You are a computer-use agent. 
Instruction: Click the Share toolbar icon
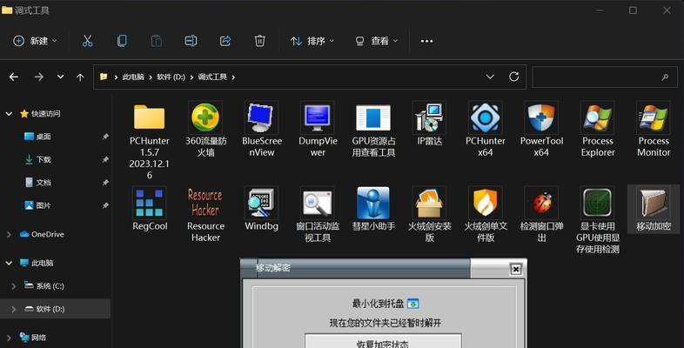pyautogui.click(x=225, y=41)
